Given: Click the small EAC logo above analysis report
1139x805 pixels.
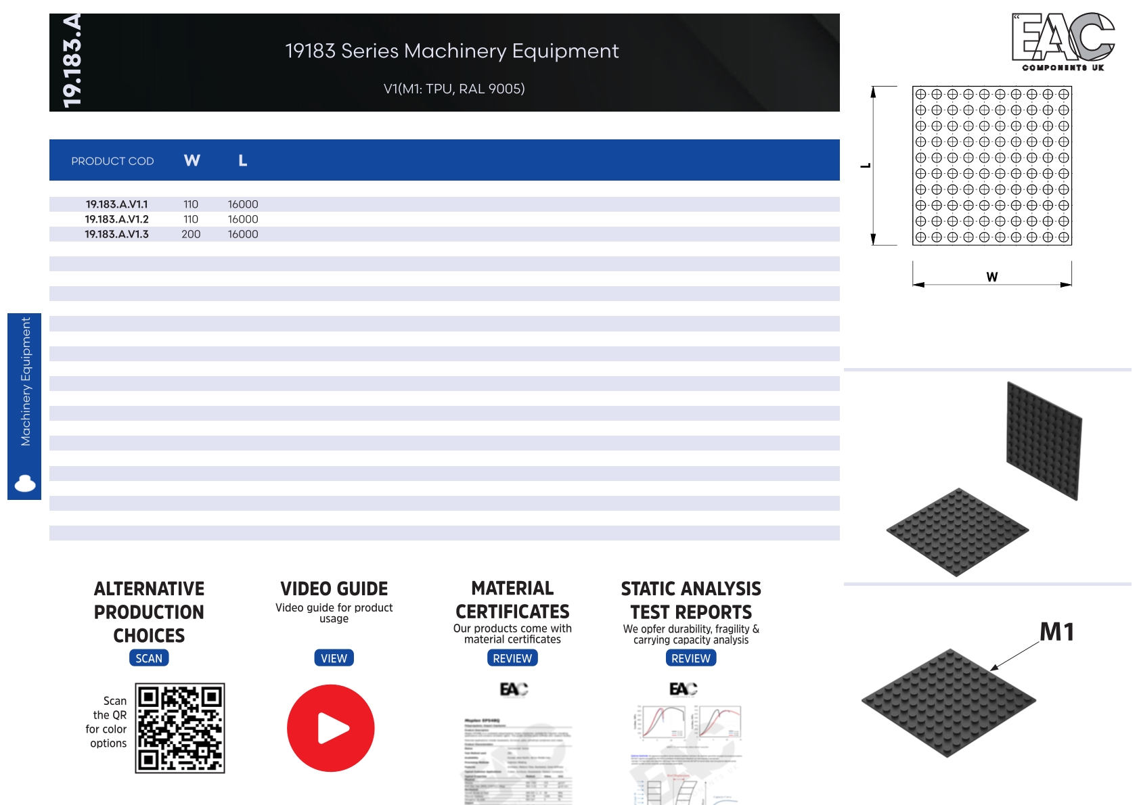Looking at the screenshot, I should pos(684,689).
